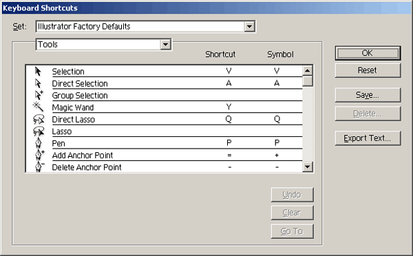This screenshot has width=413, height=256.
Task: Click the scrollbar down arrow
Action: tap(308, 167)
